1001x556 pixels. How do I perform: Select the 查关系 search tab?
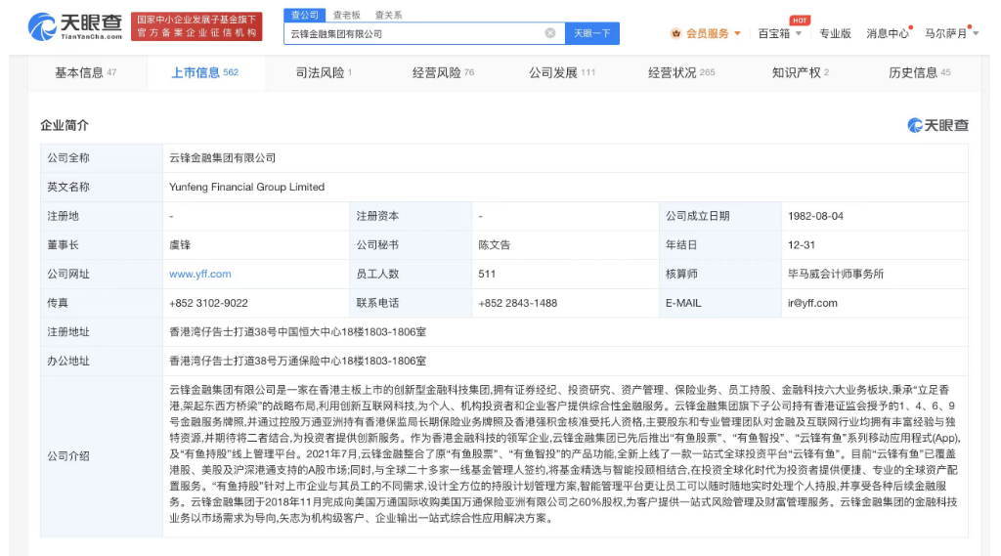pyautogui.click(x=388, y=15)
